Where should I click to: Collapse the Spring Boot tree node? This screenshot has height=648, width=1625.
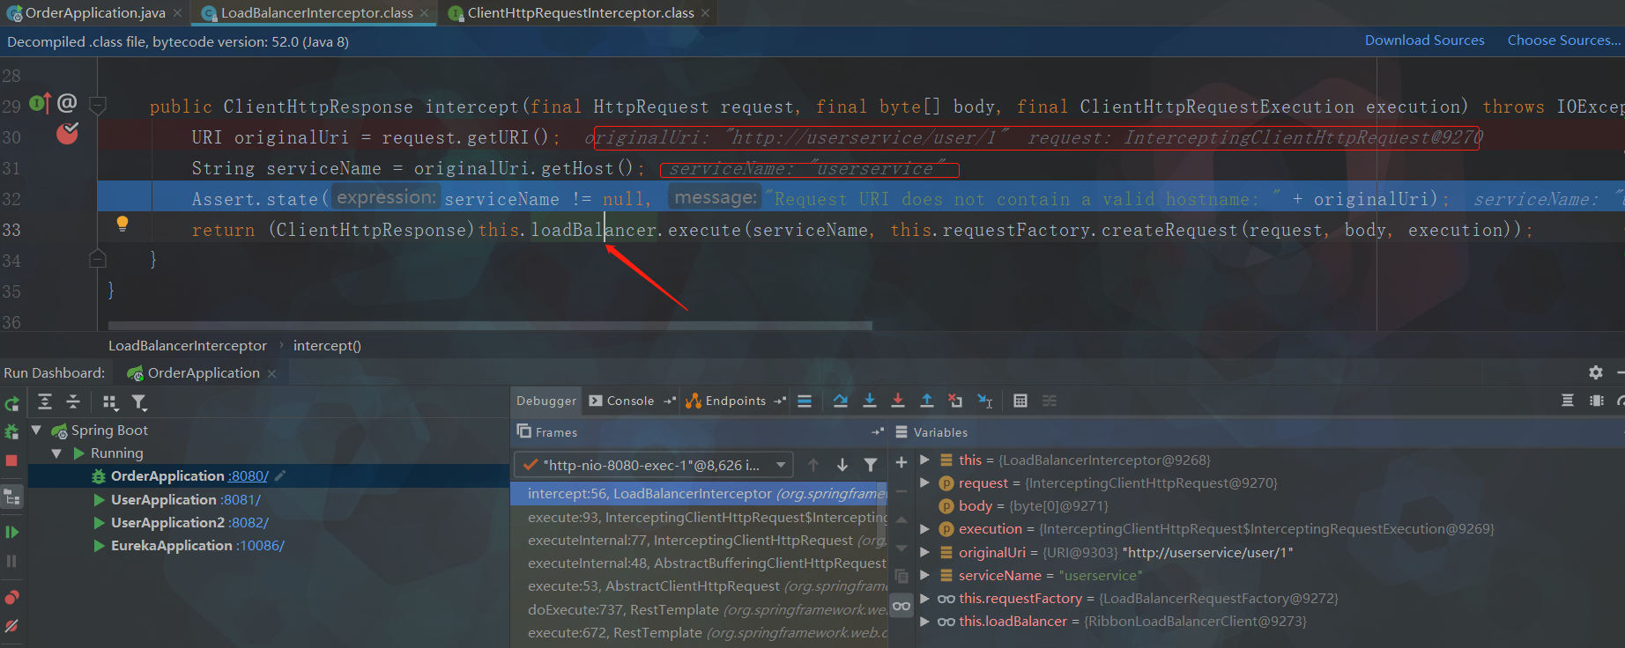click(x=37, y=430)
